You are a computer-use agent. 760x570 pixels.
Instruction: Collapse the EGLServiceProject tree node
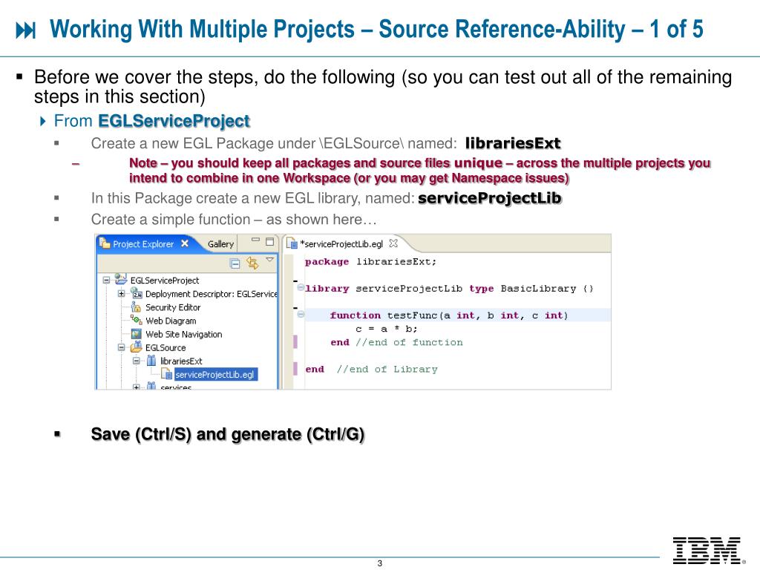[x=107, y=281]
